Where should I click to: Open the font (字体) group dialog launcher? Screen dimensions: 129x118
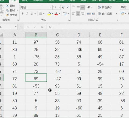pyautogui.click(x=69, y=20)
